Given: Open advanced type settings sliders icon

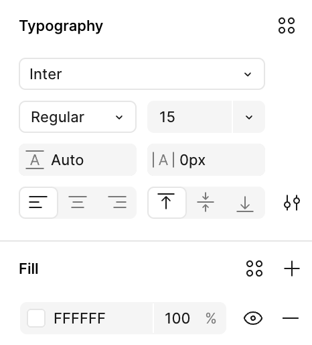Looking at the screenshot, I should [292, 203].
